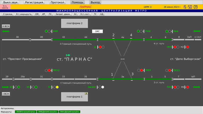Click the Выход button
The width and height of the screenshot is (203, 114).
coord(95,2)
